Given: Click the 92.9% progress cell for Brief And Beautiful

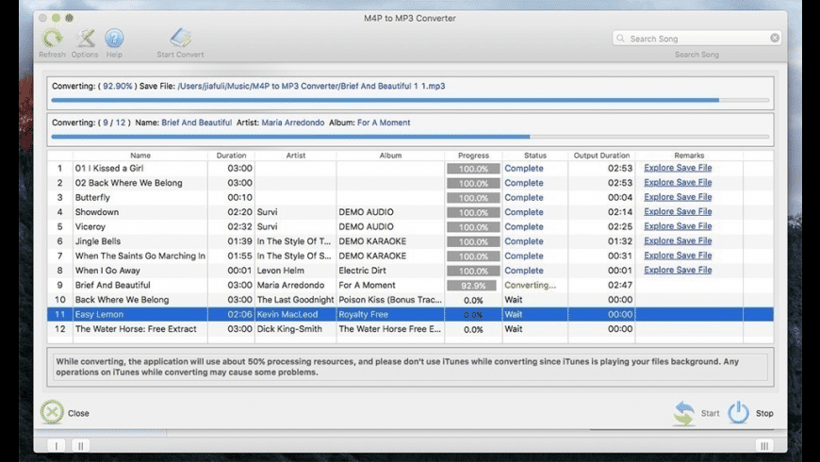Looking at the screenshot, I should (473, 286).
